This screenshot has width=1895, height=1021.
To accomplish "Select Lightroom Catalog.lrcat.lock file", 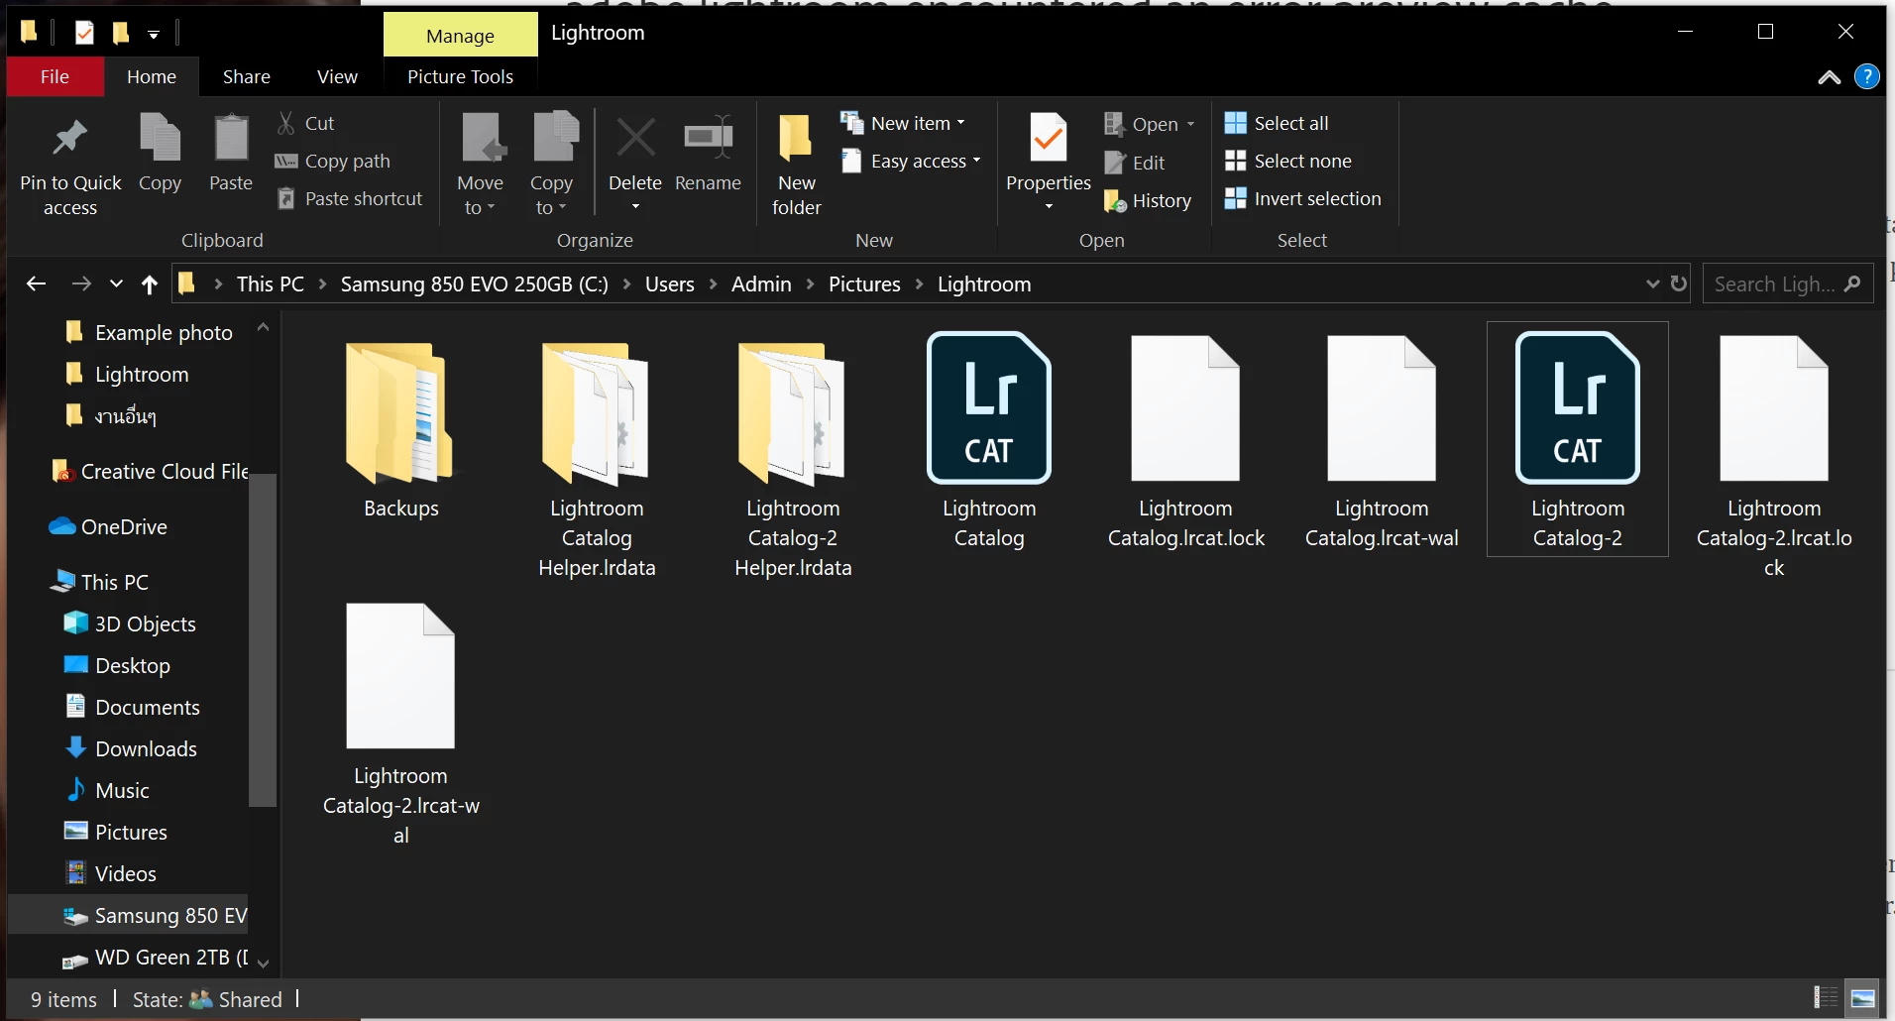I will click(x=1185, y=441).
